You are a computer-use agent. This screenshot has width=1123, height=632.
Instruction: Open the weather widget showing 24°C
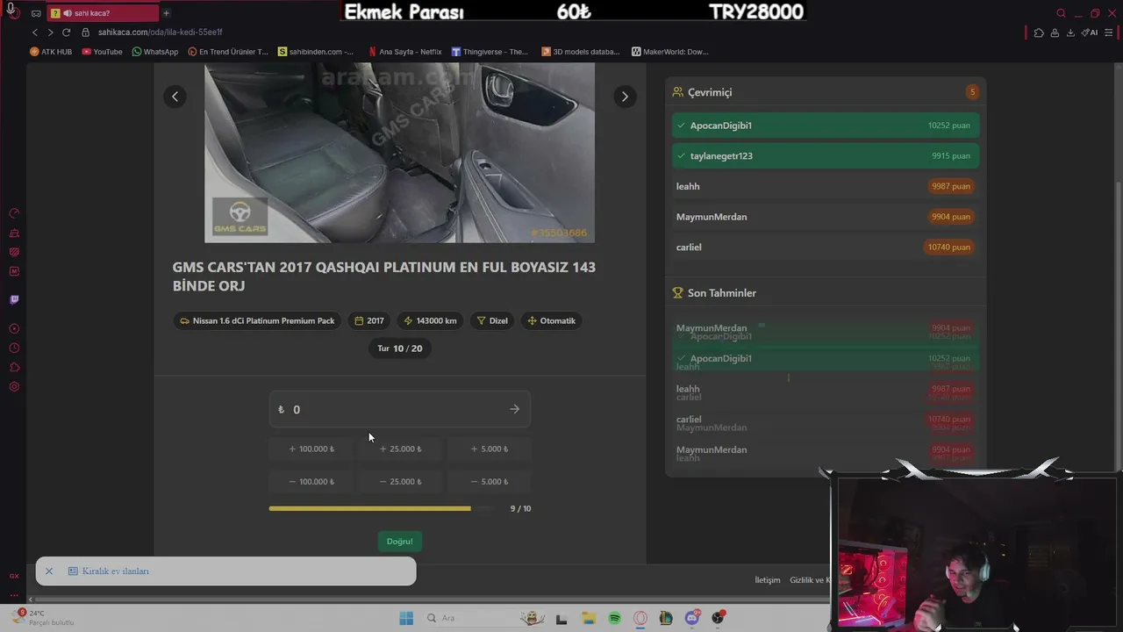(x=44, y=617)
